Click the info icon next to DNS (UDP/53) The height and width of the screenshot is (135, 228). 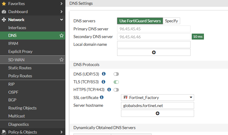click(x=104, y=74)
